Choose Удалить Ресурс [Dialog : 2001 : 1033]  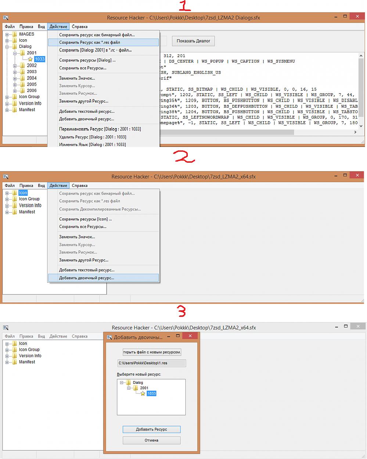pos(103,137)
